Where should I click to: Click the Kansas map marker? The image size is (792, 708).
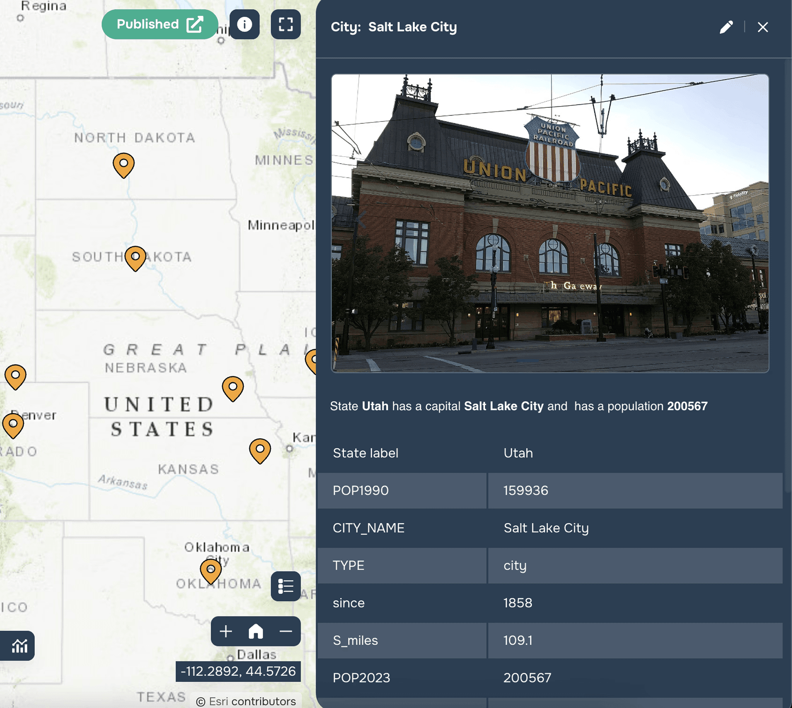pyautogui.click(x=260, y=450)
